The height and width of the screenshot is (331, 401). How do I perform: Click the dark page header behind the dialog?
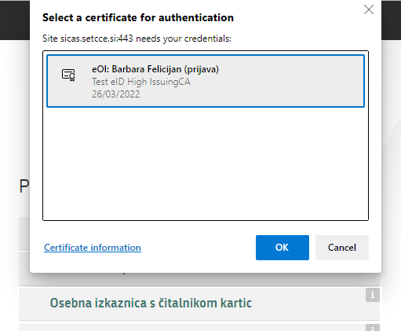(x=15, y=20)
